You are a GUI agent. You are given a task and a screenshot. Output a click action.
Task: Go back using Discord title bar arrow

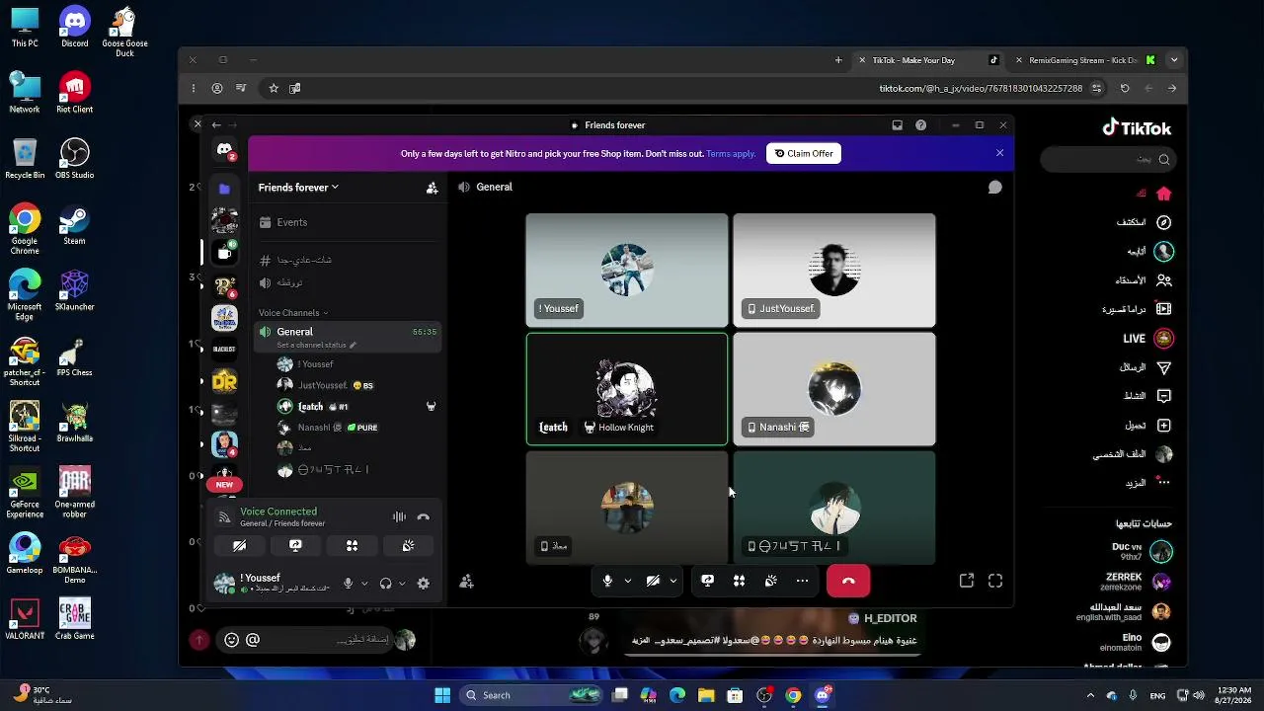[216, 125]
